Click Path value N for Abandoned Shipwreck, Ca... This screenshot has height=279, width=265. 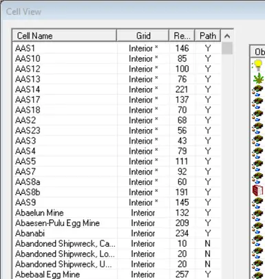click(208, 244)
